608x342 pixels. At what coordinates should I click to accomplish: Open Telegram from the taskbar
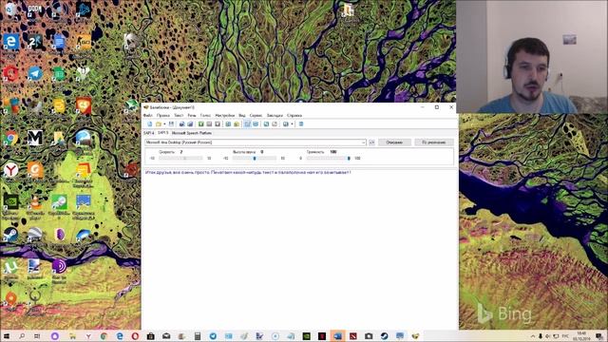[x=213, y=336]
